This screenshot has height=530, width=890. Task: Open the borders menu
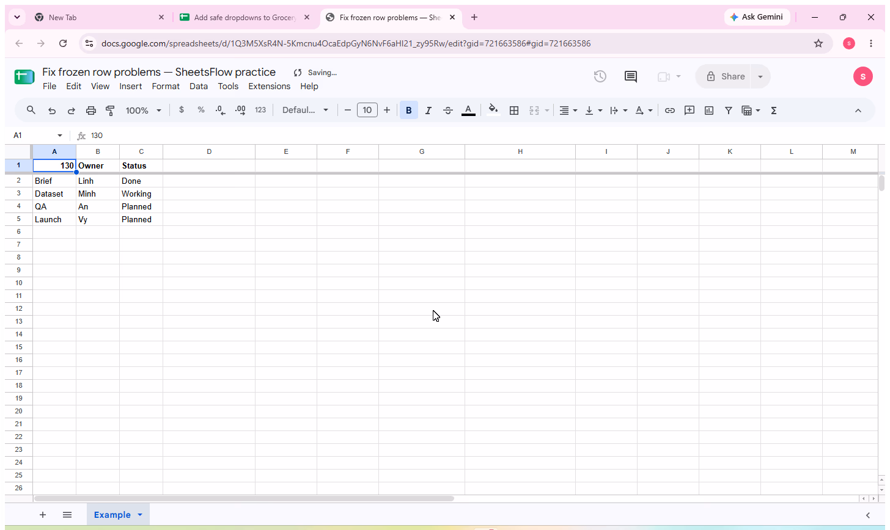514,111
